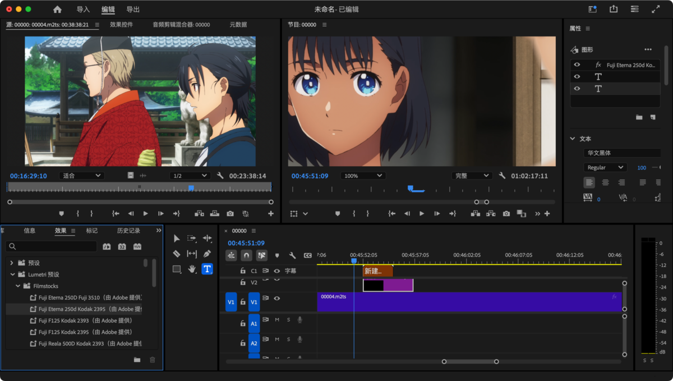Open the 效果控件 tab
Viewport: 673px width, 381px height.
click(121, 25)
